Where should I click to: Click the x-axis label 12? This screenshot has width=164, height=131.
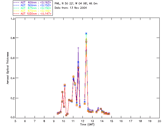tap(83, 121)
